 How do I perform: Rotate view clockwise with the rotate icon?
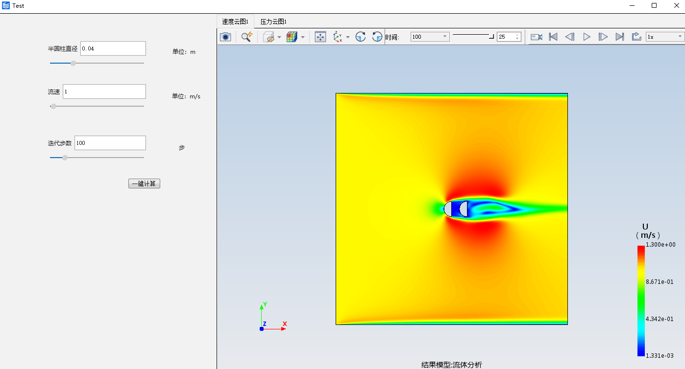(x=361, y=37)
